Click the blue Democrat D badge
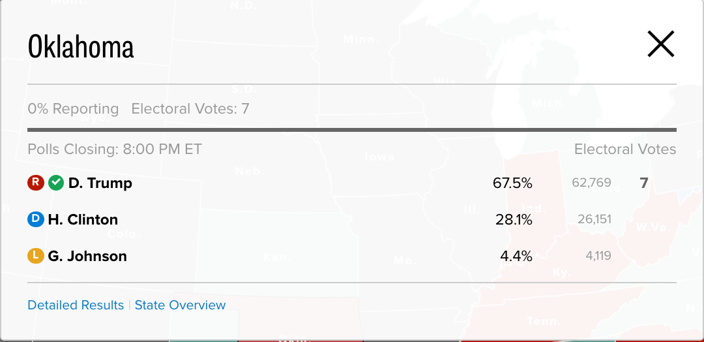Viewport: 704px width, 342px height. [35, 219]
